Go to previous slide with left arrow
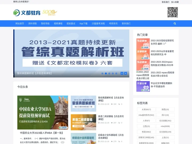192x144 pixels. coord(122,73)
